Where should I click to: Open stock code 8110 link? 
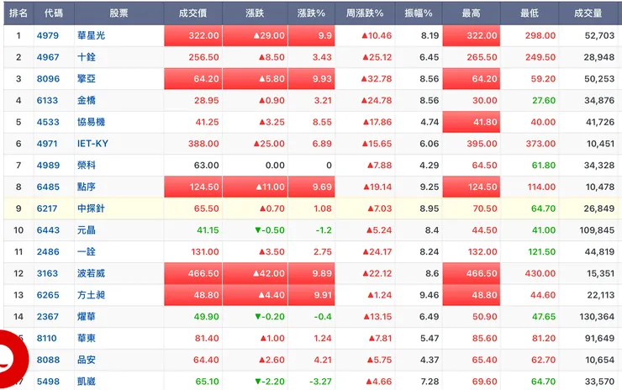pyautogui.click(x=47, y=339)
